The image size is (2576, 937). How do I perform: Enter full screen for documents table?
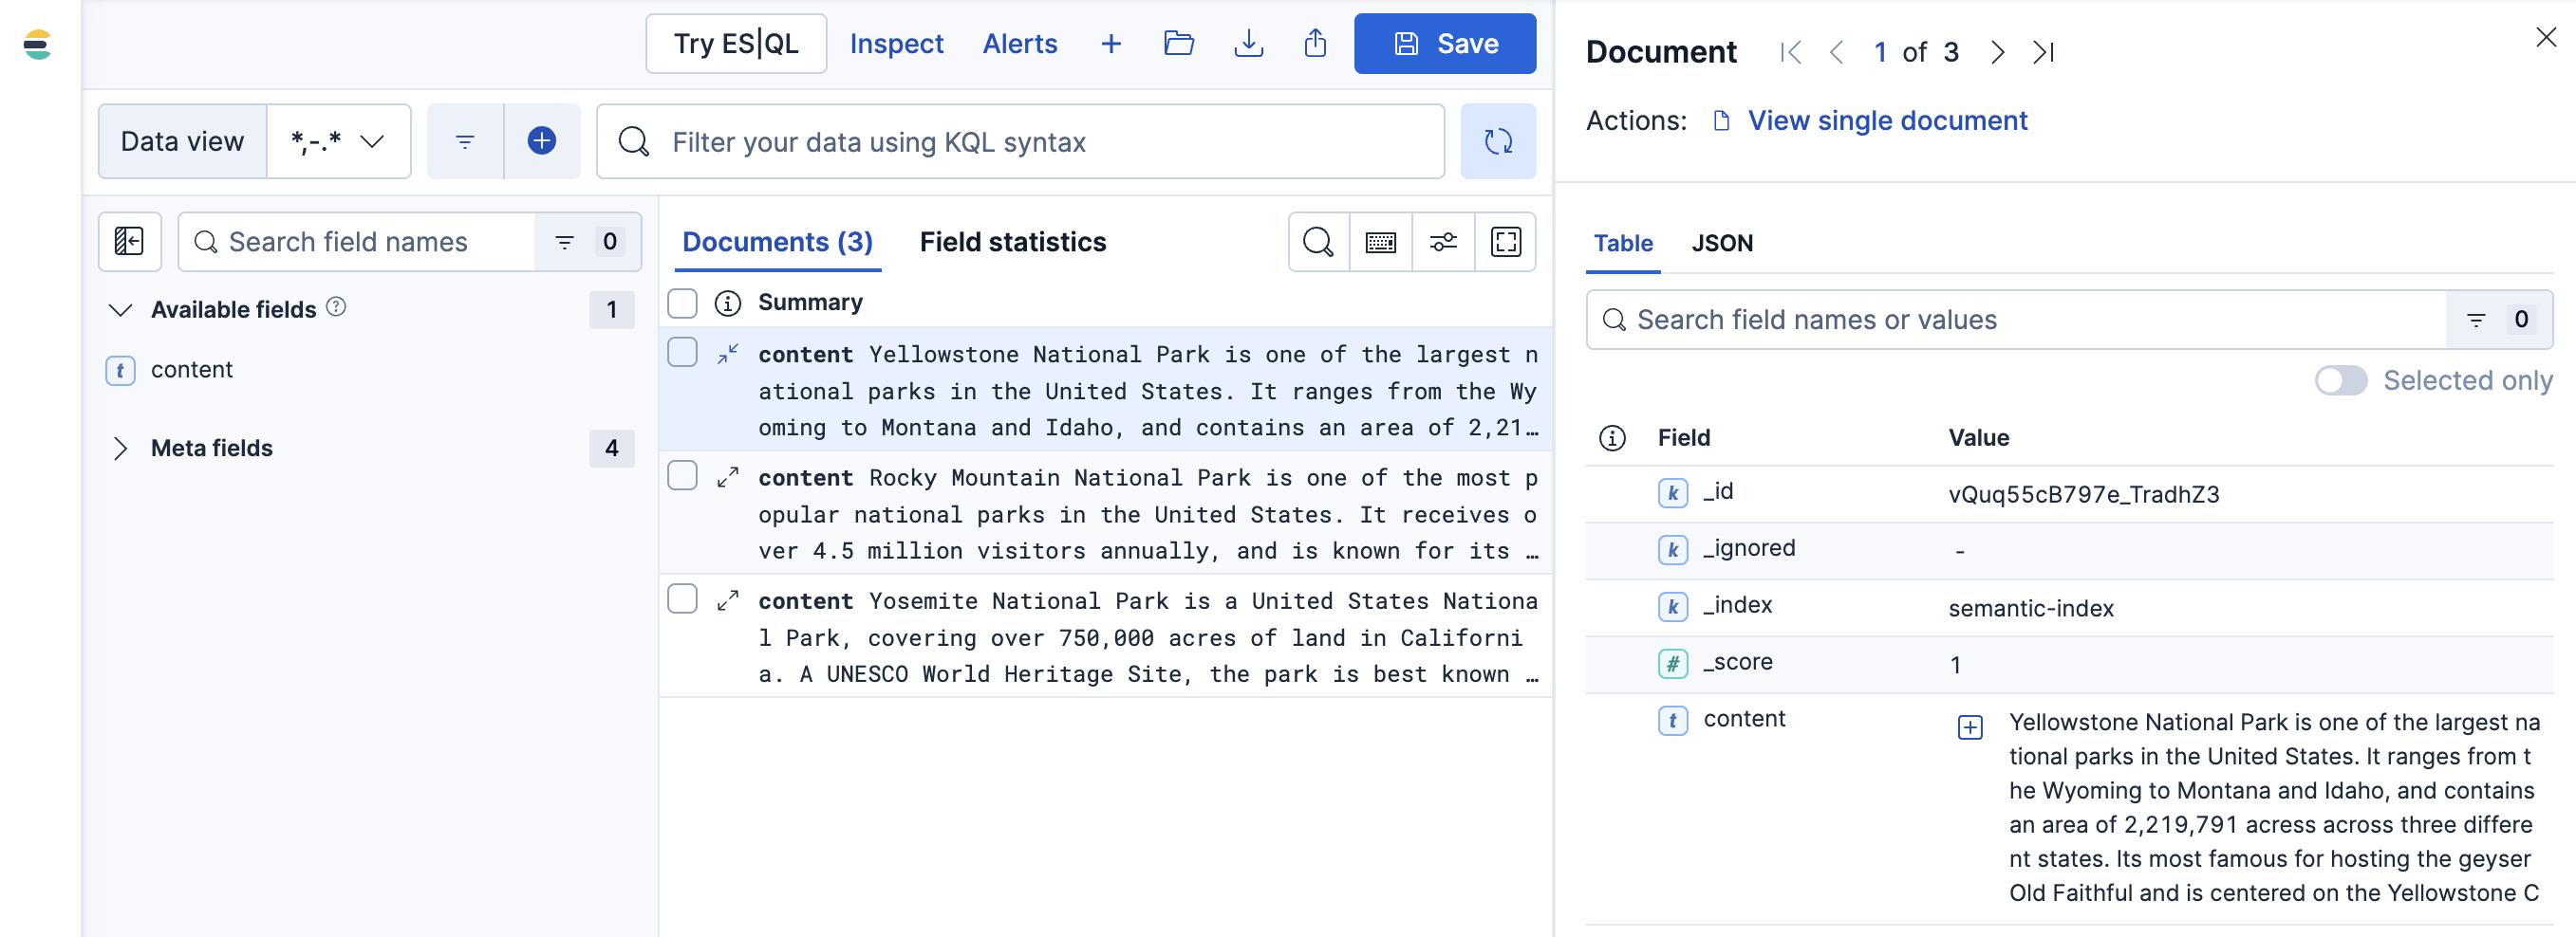(1505, 242)
